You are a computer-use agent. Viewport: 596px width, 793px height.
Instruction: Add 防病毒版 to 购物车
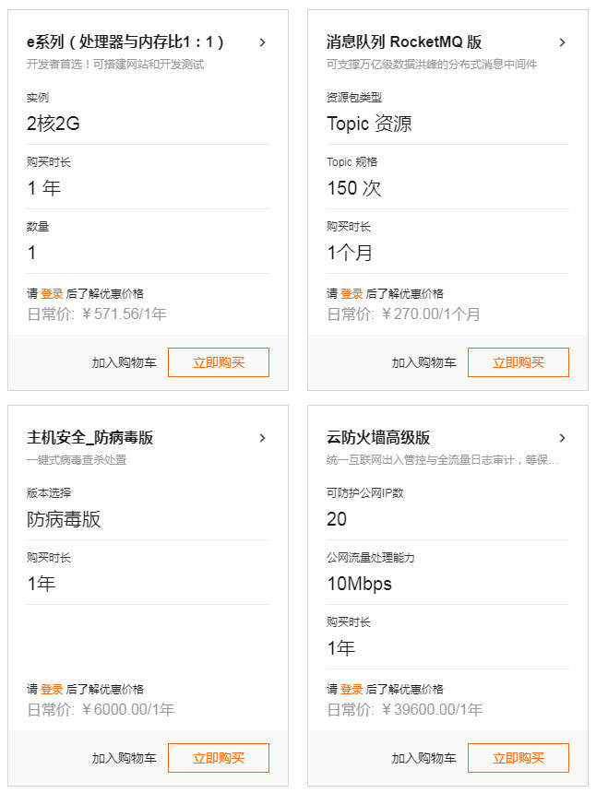click(x=124, y=758)
